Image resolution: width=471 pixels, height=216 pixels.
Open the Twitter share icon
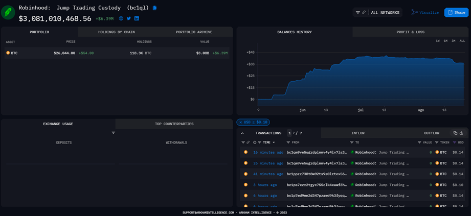[x=129, y=18]
